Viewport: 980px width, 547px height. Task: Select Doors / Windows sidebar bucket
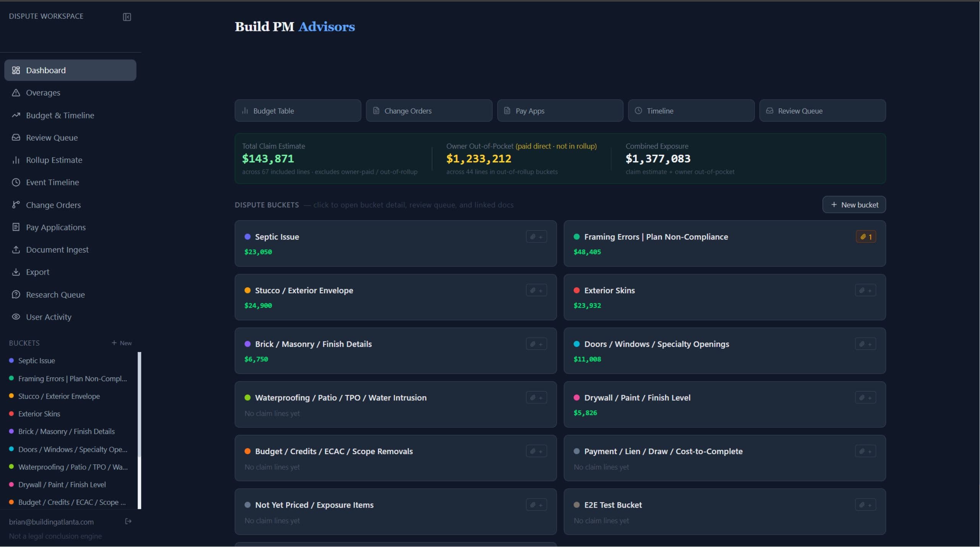click(x=69, y=449)
